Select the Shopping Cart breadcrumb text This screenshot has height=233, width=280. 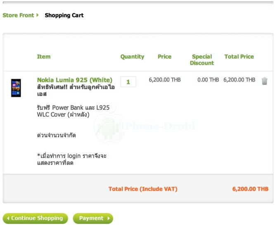64,15
